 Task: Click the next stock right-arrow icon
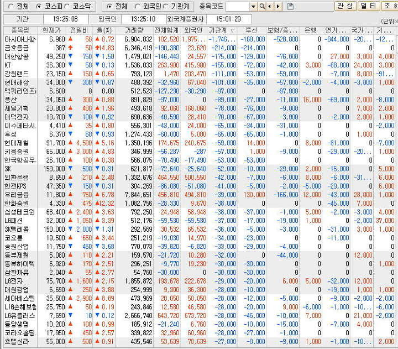pyautogui.click(x=278, y=6)
